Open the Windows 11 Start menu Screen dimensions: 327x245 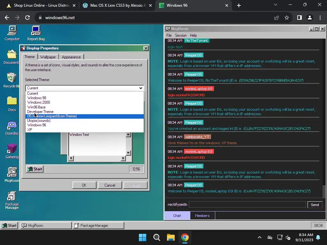(143, 237)
